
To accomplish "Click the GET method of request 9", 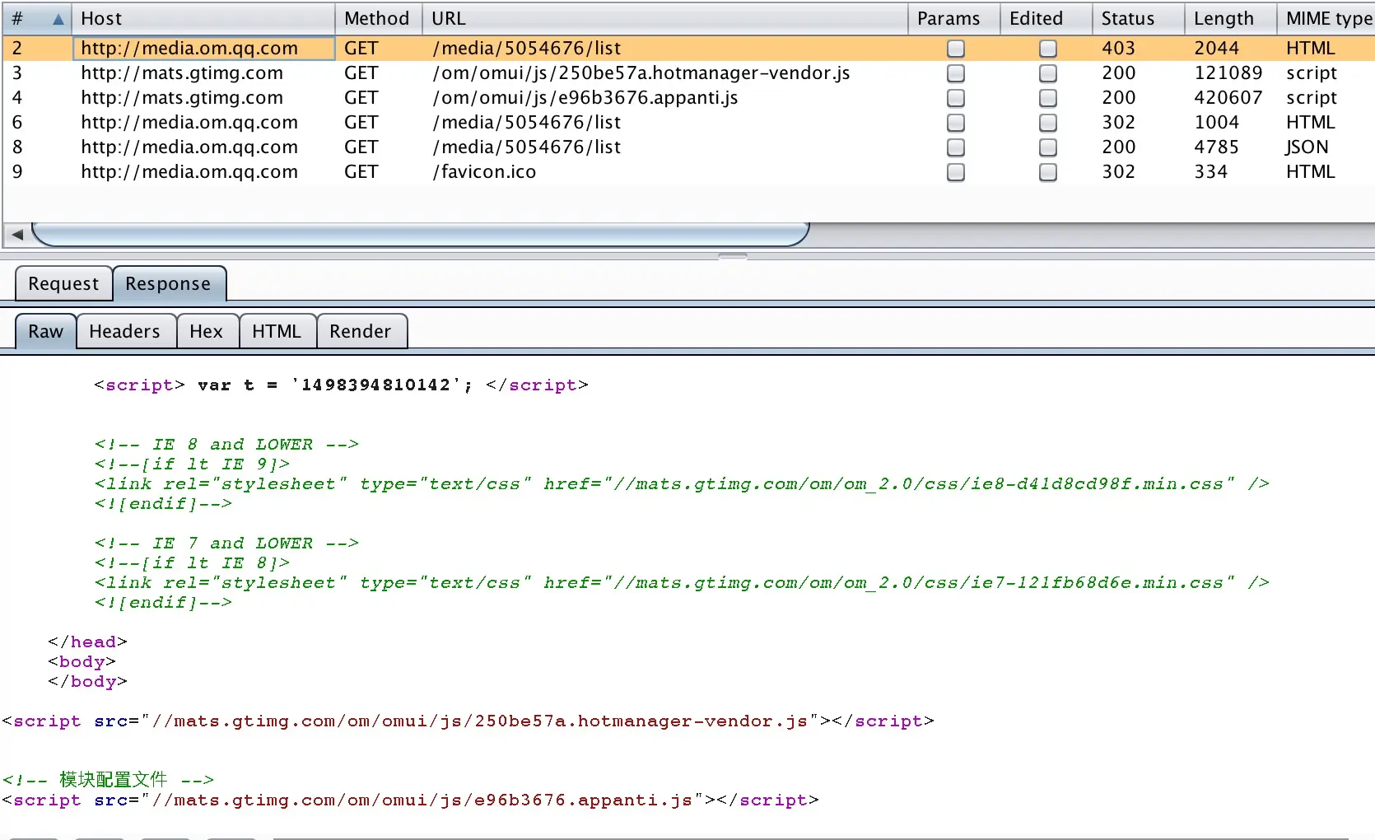I will click(361, 172).
